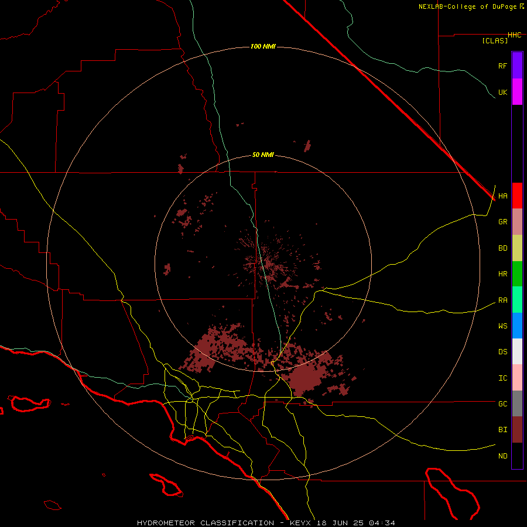Click the HA legend label
This screenshot has width=527, height=527.
pos(502,196)
